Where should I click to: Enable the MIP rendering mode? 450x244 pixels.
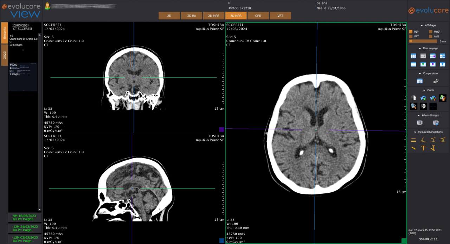click(x=411, y=31)
